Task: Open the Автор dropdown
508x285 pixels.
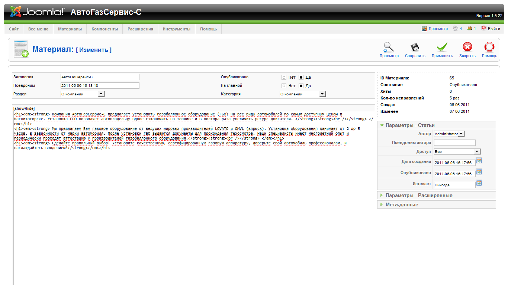Action: tap(449, 134)
